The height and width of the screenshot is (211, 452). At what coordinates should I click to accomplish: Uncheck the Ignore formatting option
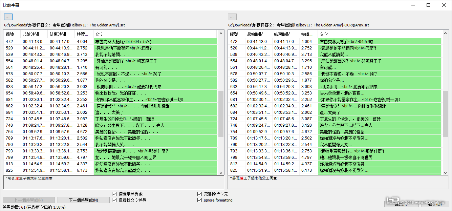(x=200, y=200)
